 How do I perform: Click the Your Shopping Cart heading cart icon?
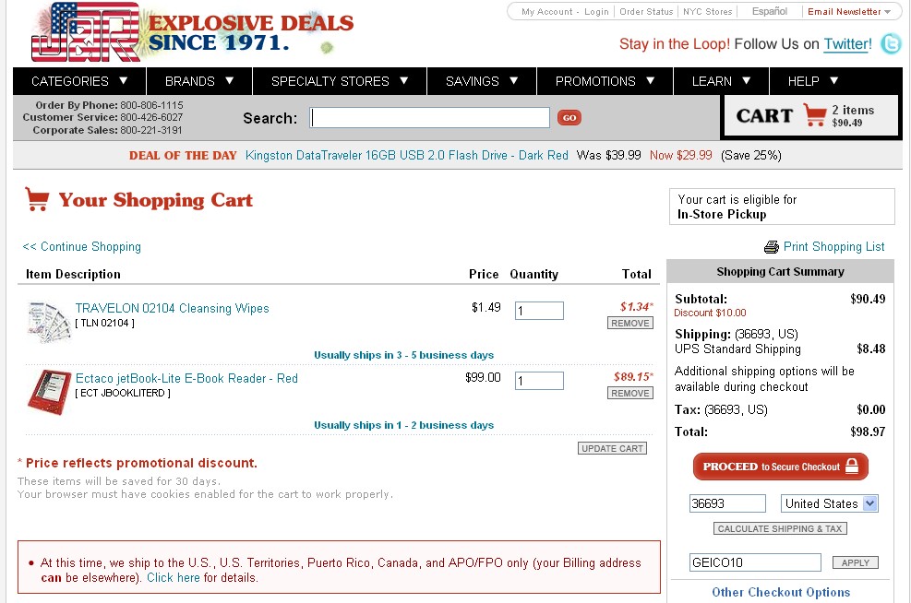[x=37, y=199]
